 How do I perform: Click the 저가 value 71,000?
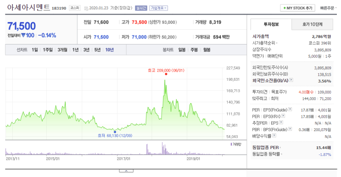(x=139, y=37)
